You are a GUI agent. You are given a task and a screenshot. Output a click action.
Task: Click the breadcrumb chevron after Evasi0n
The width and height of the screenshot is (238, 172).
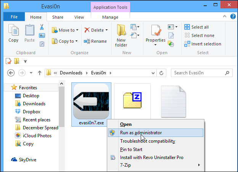point(111,73)
